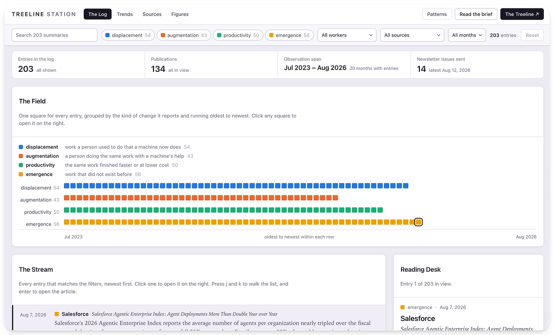Image resolution: width=554 pixels, height=335 pixels.
Task: Click the first blue displacement square
Action: tap(67, 186)
